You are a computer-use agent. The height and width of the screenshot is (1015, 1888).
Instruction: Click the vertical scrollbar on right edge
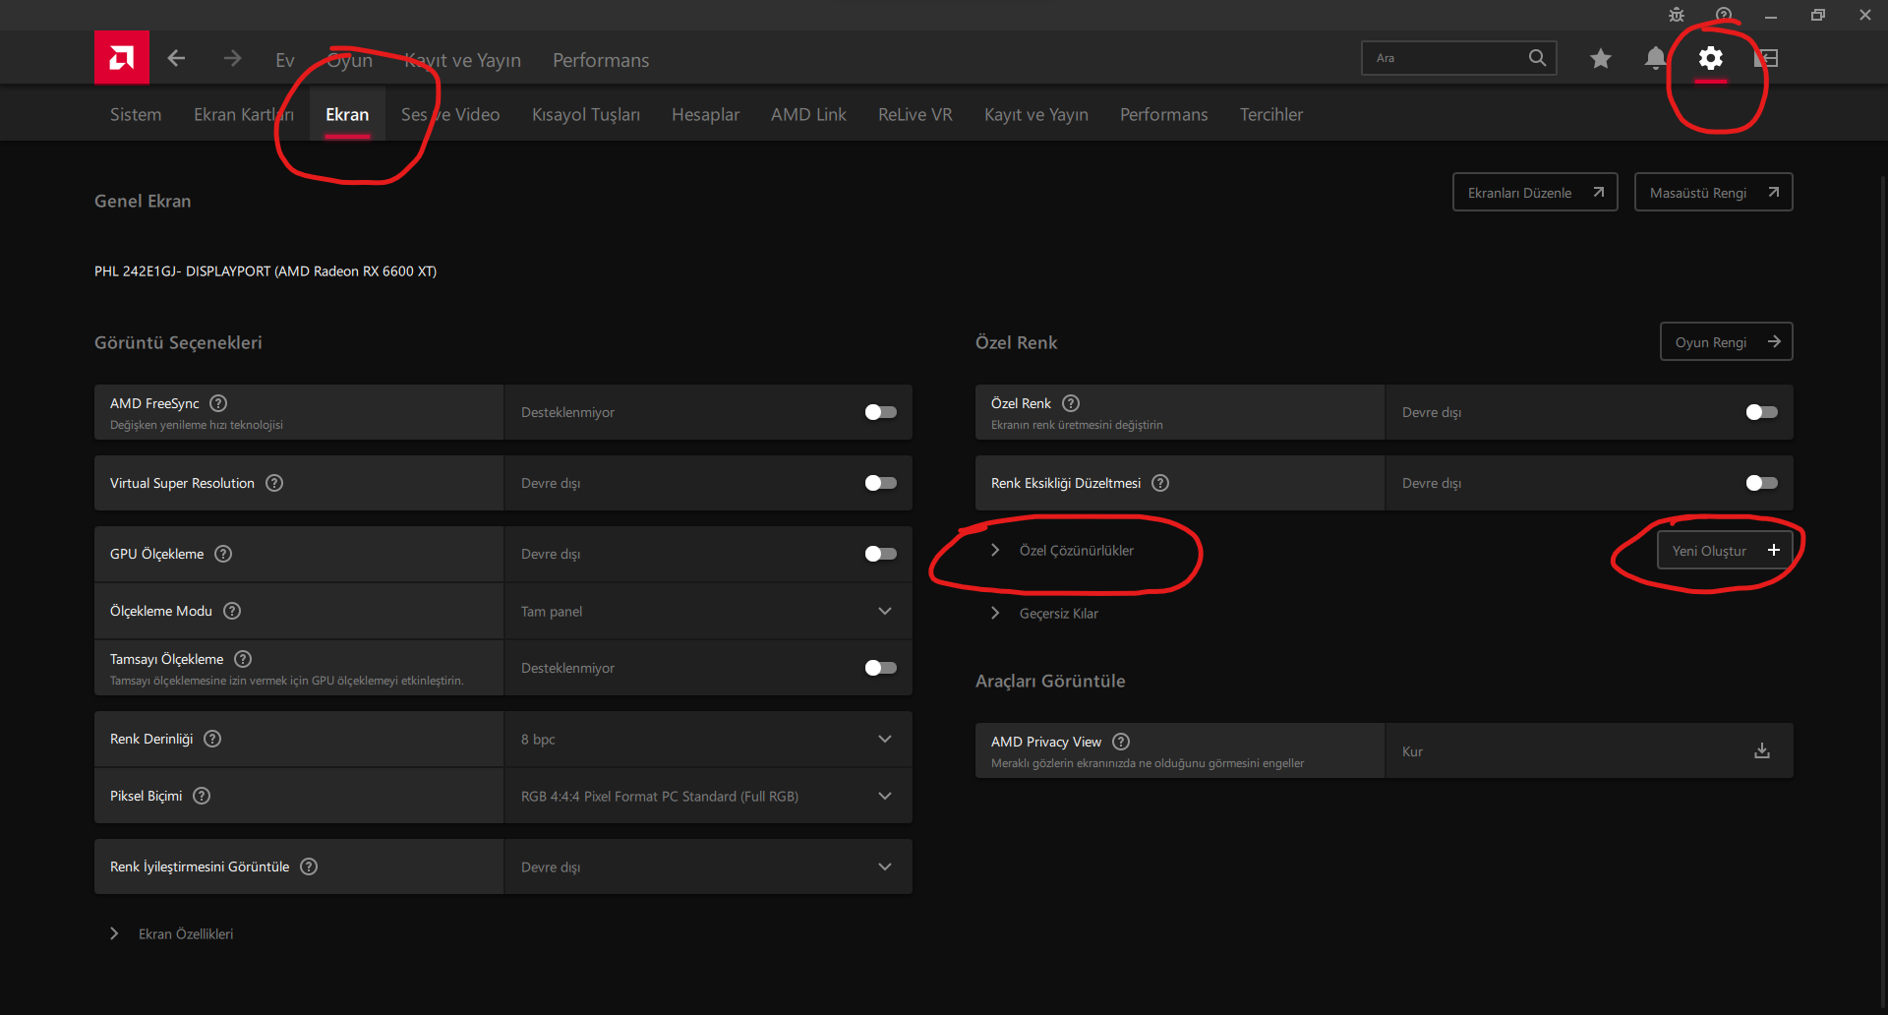[1883, 590]
